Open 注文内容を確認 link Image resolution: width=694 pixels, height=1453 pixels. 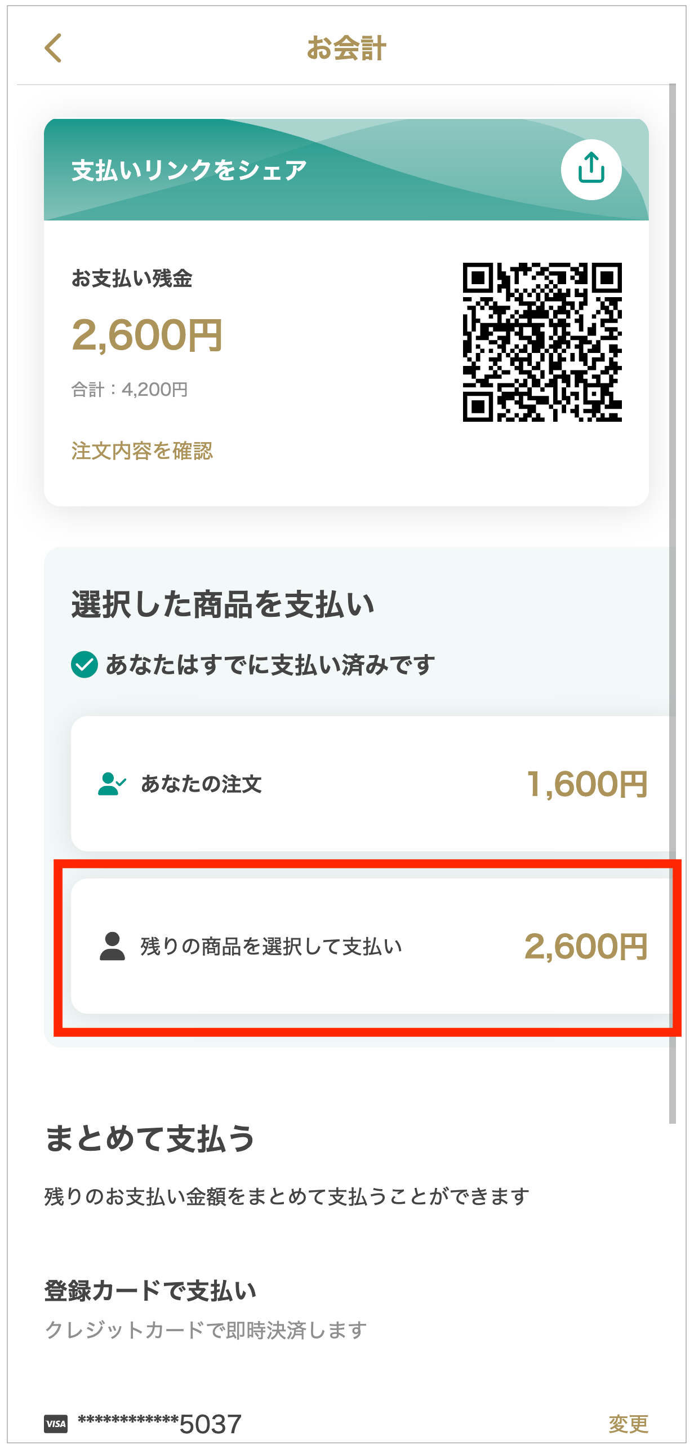[142, 451]
